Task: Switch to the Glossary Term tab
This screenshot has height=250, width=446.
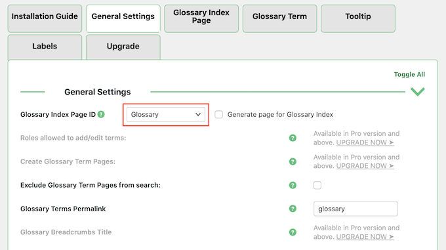Action: (279, 18)
